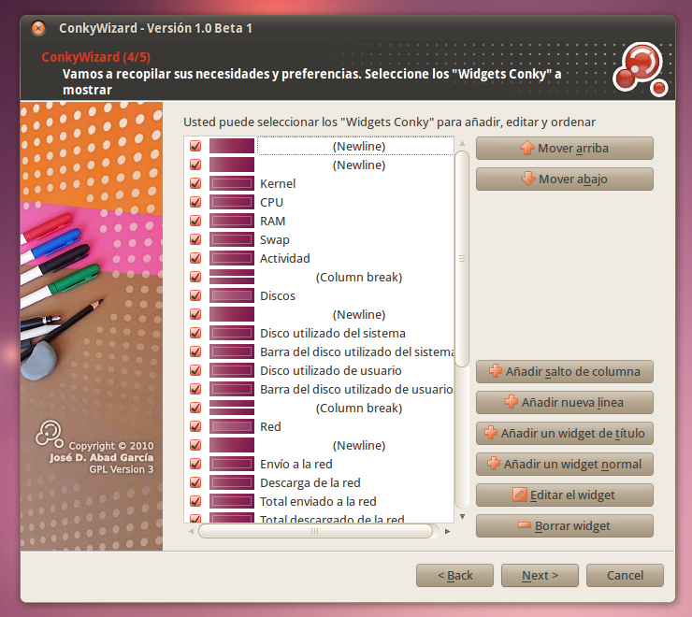The width and height of the screenshot is (692, 617).
Task: Click the Discos title widget icon
Action: pos(232,295)
